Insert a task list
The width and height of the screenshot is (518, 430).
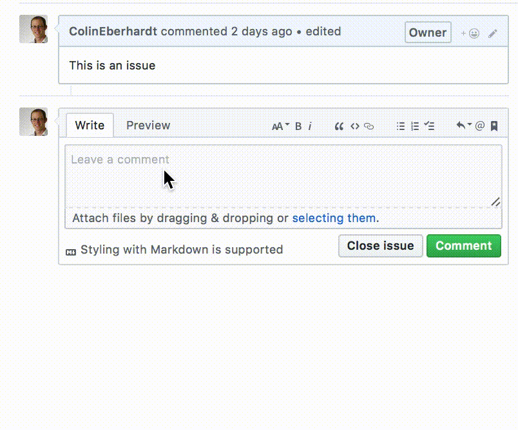(430, 126)
